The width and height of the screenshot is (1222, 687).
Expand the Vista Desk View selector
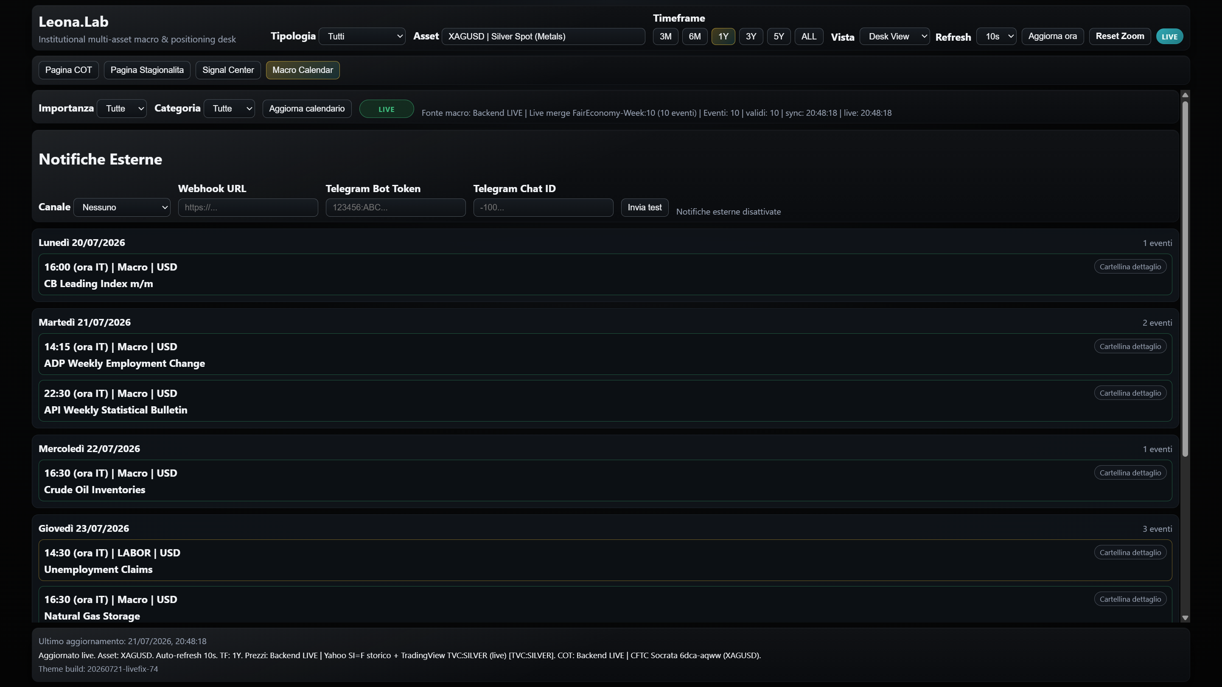click(x=894, y=36)
